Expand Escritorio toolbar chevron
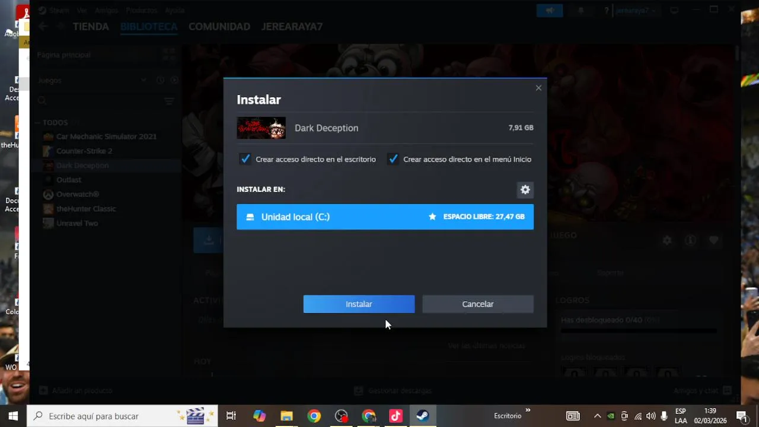 [528, 410]
